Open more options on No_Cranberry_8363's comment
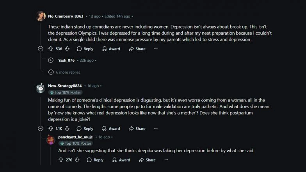This screenshot has height=172, width=306. [x=156, y=49]
